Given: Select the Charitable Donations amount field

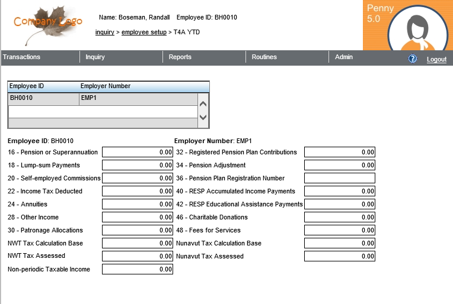Looking at the screenshot, I should click(x=340, y=217).
